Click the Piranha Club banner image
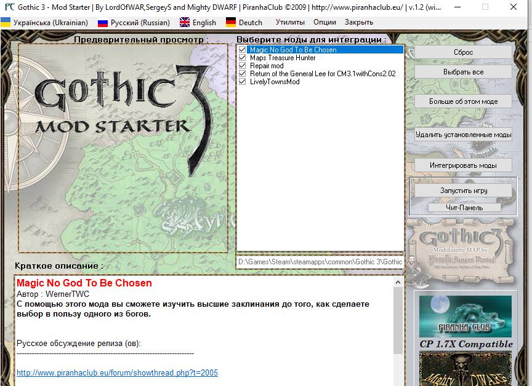 [x=465, y=317]
